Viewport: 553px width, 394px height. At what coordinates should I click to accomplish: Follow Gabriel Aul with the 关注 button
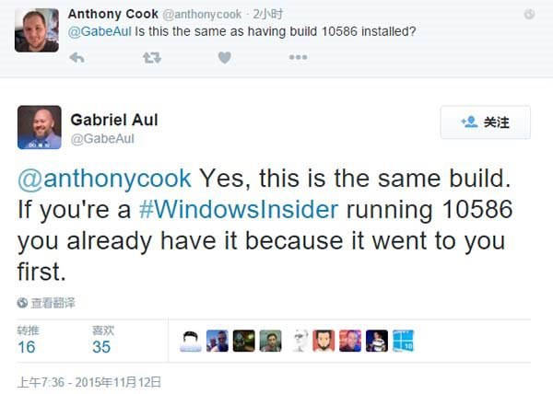[x=486, y=122]
